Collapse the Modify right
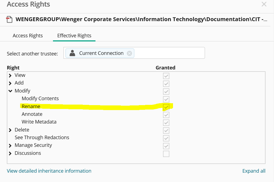Viewport: 274px width, 182px height. click(10, 91)
